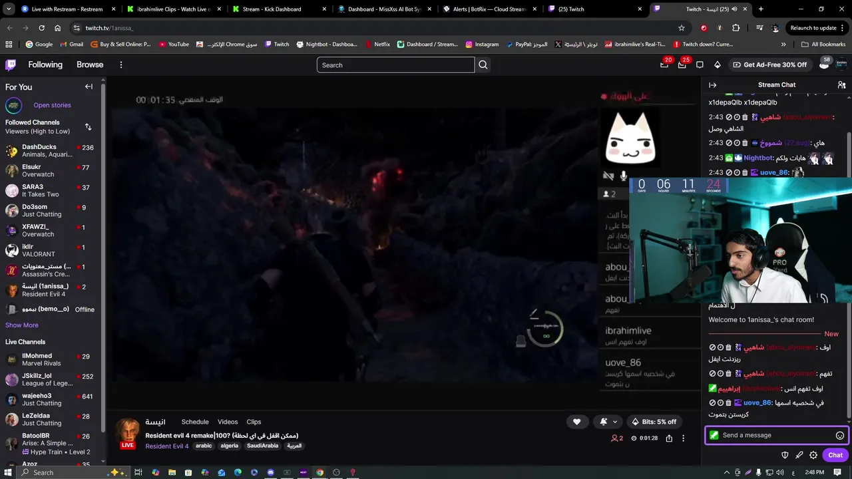Open the inbox notifications with badge 25

coord(682,65)
